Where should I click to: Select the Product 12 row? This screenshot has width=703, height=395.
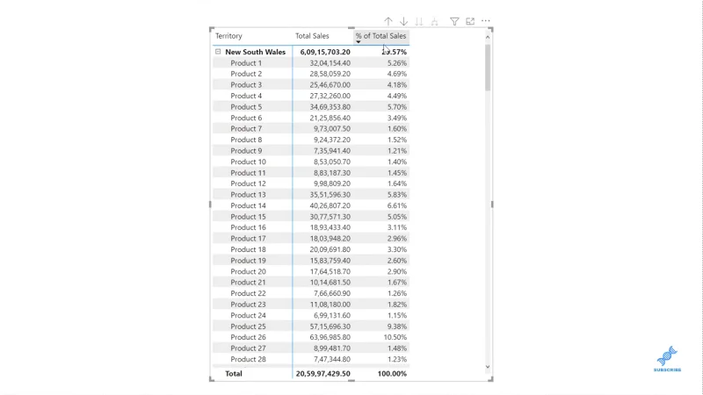[311, 183]
